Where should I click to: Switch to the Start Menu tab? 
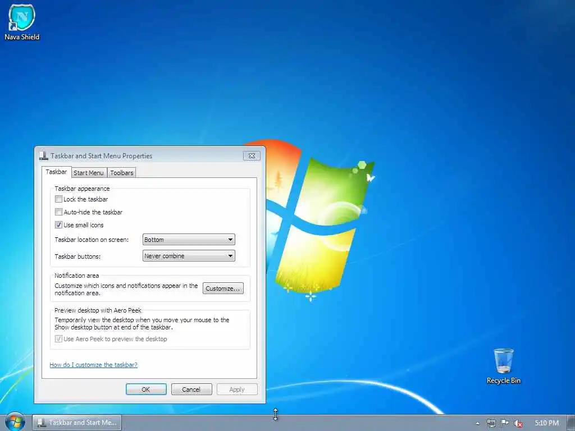tap(89, 173)
